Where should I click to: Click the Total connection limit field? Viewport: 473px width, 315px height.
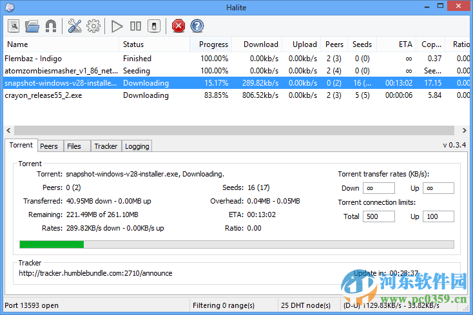pyautogui.click(x=378, y=216)
